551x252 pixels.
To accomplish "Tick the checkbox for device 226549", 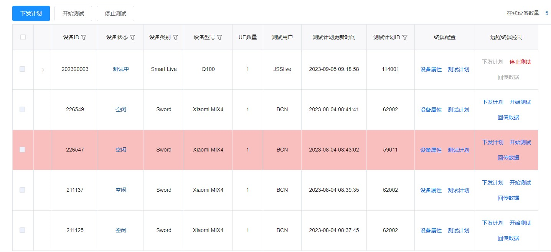I will click(x=22, y=109).
